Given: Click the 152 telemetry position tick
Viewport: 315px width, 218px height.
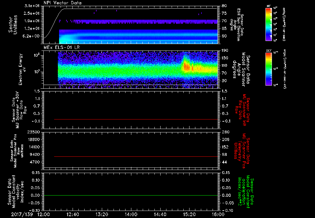Looking at the screenshot, I should 225,147.
